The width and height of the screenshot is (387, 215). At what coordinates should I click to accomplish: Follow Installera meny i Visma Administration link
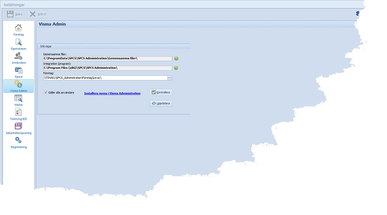112,93
